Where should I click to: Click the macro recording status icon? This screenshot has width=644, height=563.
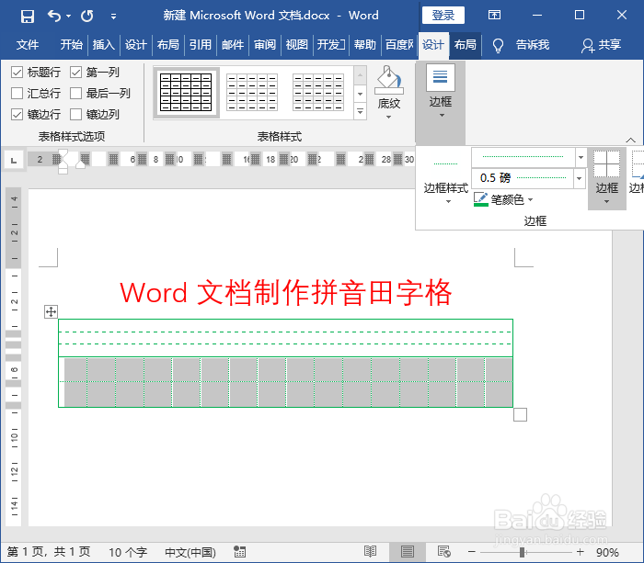pos(239,552)
